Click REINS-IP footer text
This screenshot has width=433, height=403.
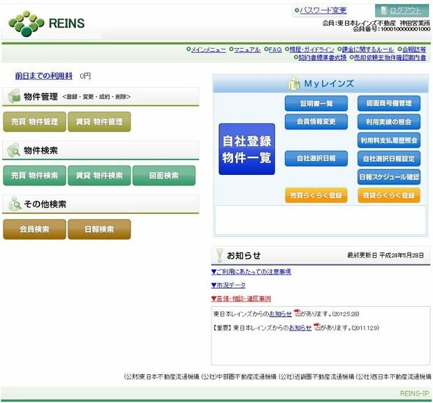coord(415,393)
